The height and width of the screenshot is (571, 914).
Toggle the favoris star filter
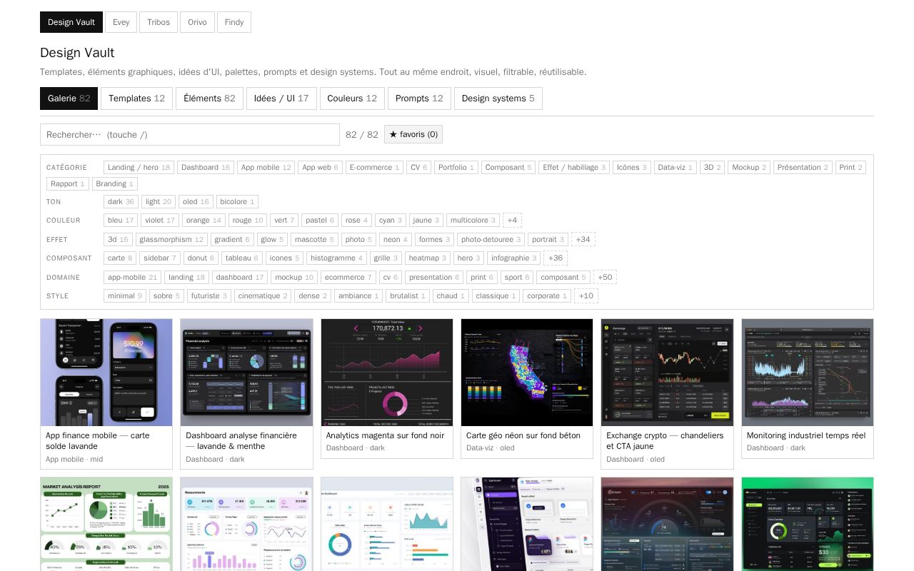coord(413,134)
